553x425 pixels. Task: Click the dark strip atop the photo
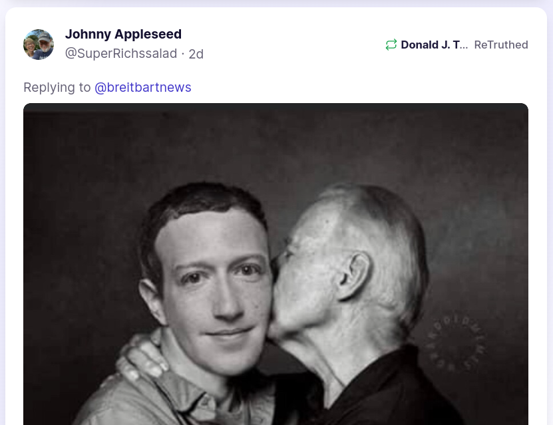276,108
